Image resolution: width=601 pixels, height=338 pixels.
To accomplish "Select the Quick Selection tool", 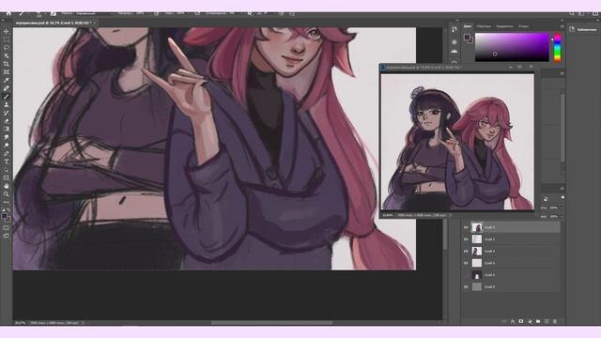I will [x=7, y=55].
